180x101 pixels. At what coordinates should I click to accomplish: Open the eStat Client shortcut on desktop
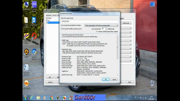click(34, 7)
